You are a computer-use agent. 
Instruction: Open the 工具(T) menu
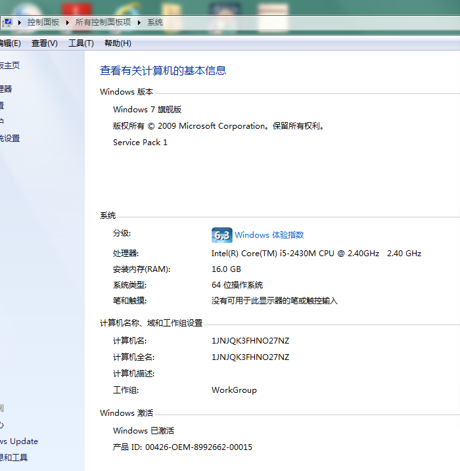(81, 43)
